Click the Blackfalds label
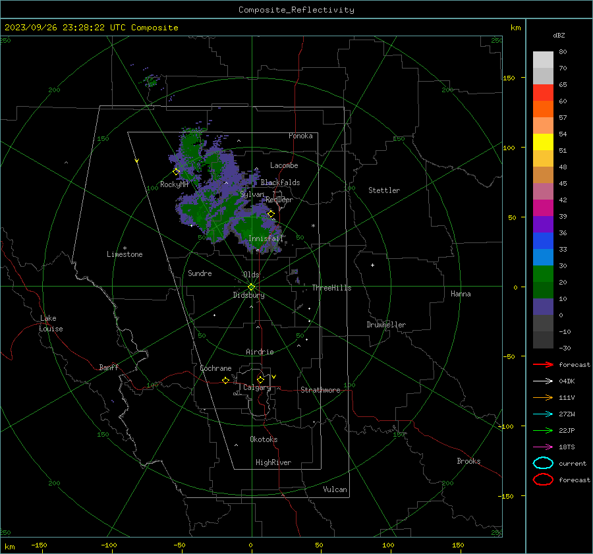Image resolution: width=593 pixels, height=554 pixels. pyautogui.click(x=280, y=182)
